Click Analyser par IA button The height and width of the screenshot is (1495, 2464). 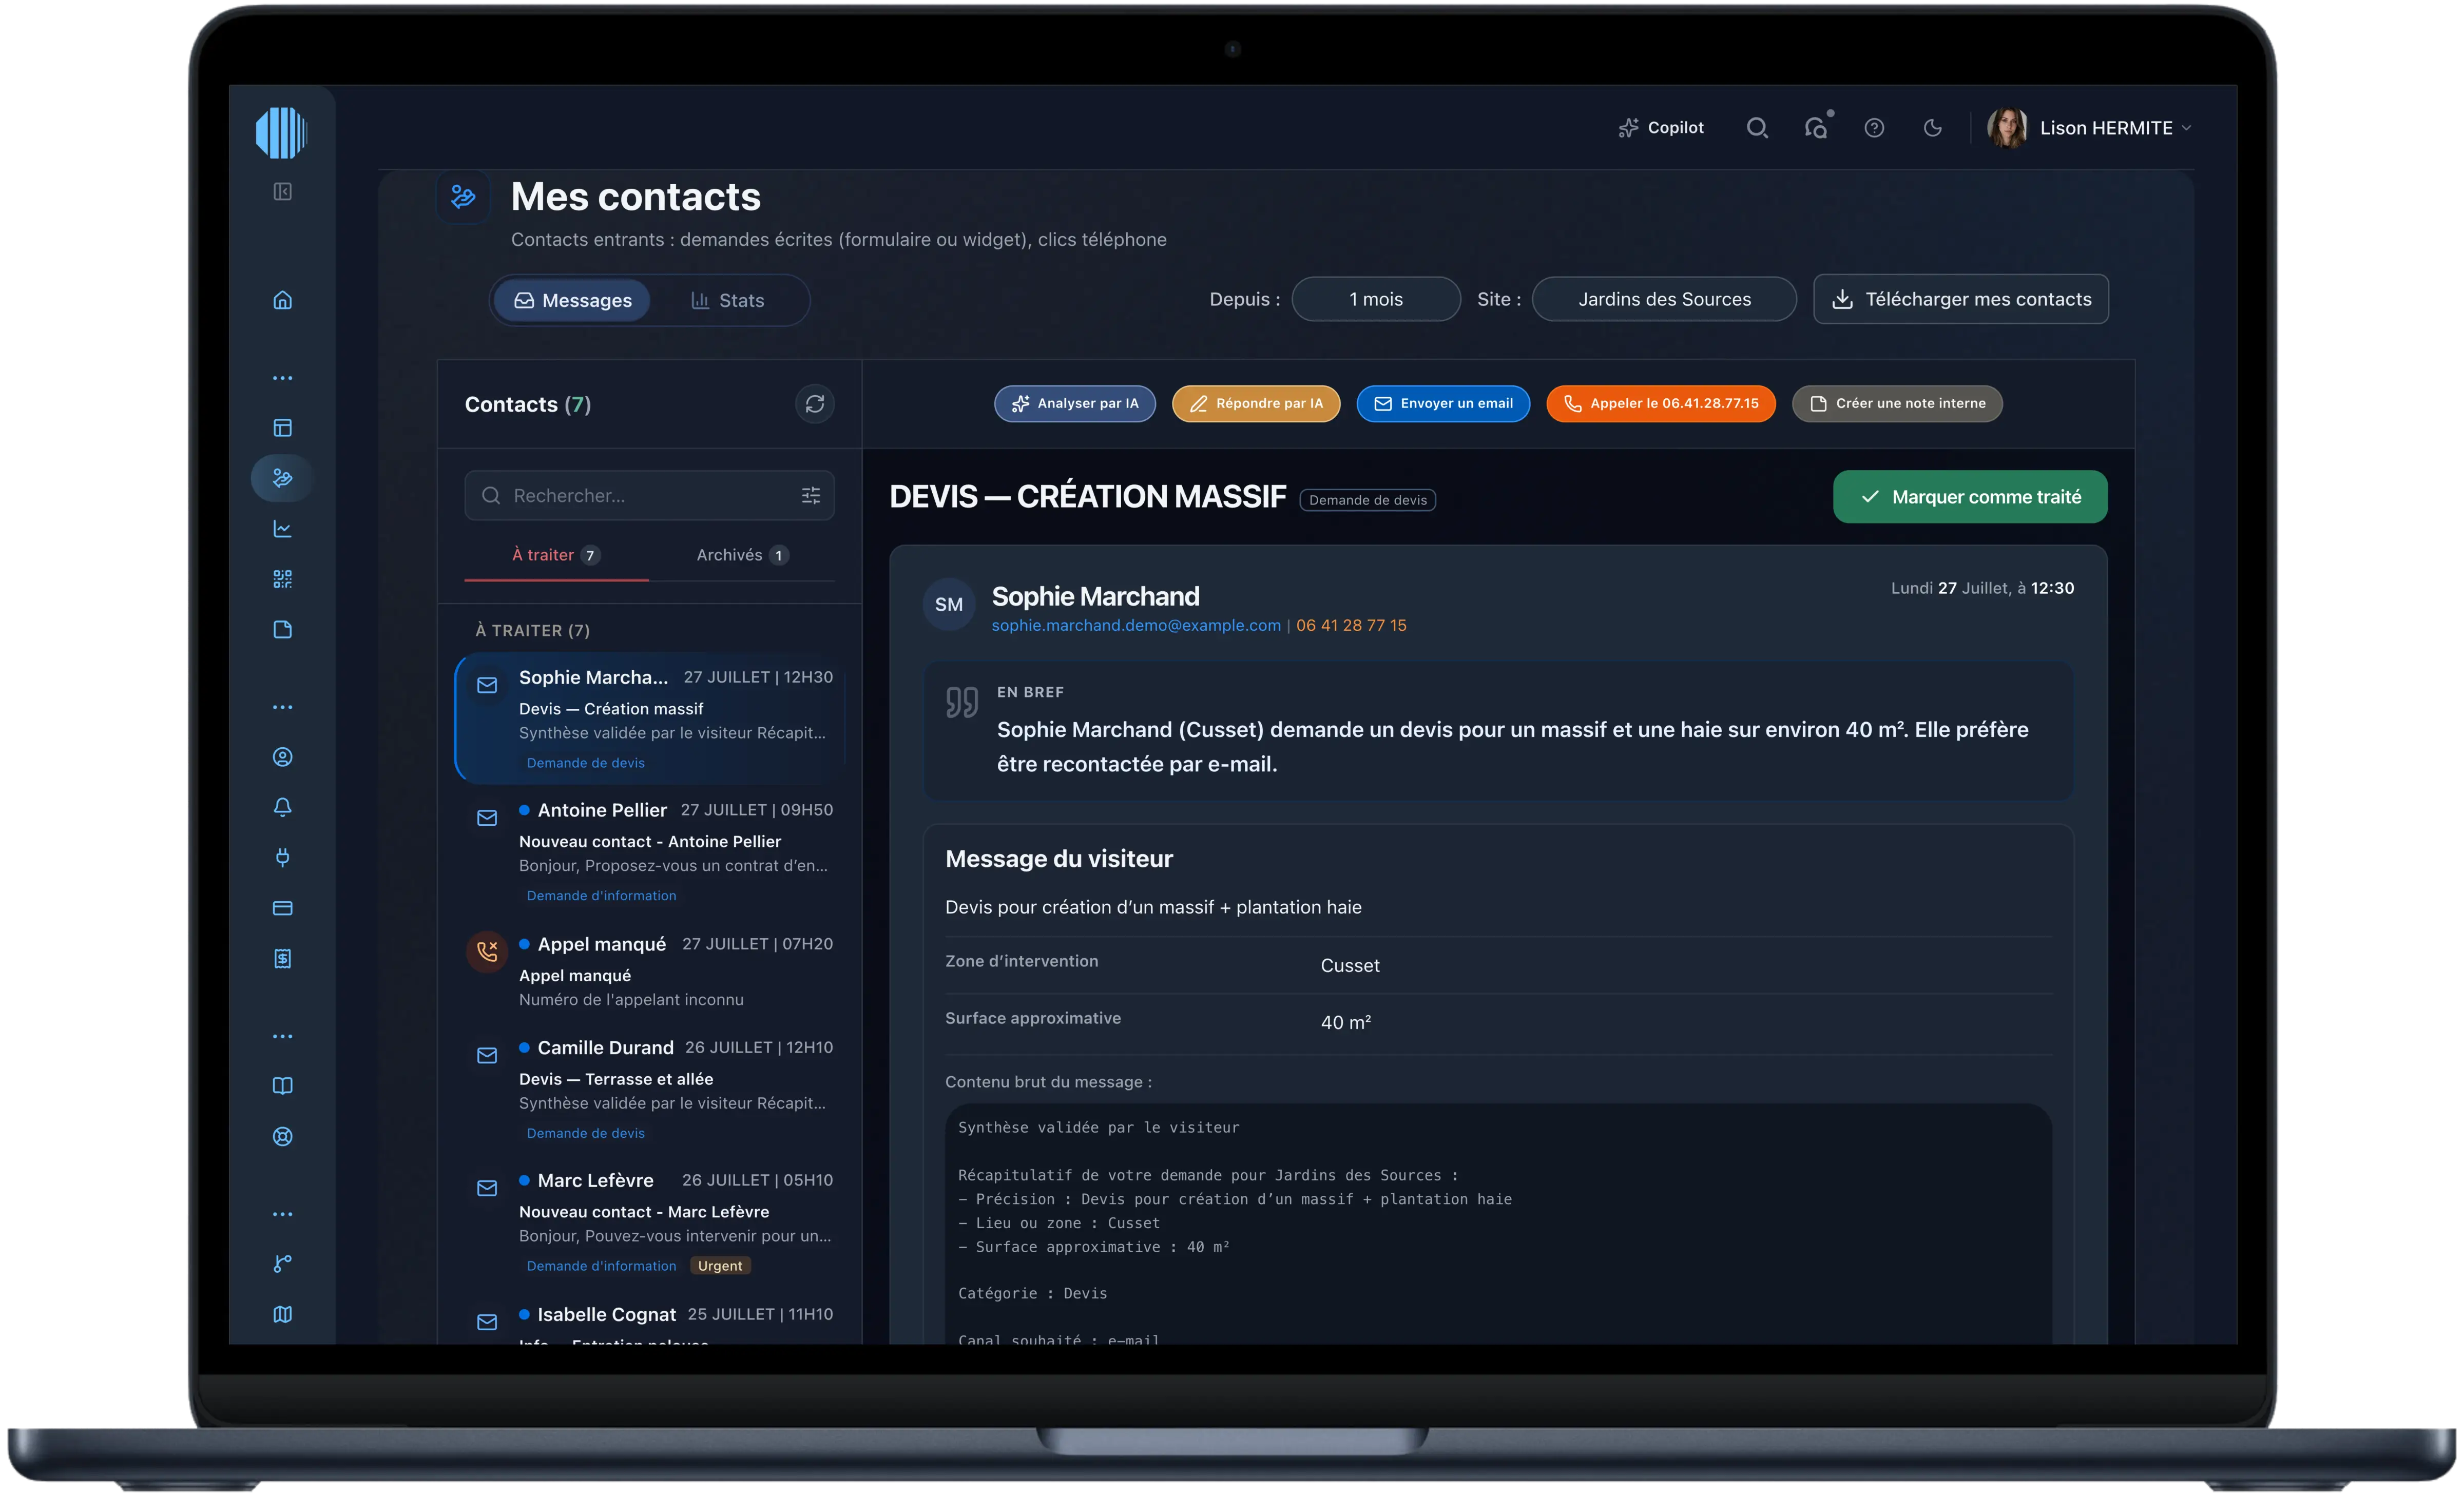[1075, 403]
